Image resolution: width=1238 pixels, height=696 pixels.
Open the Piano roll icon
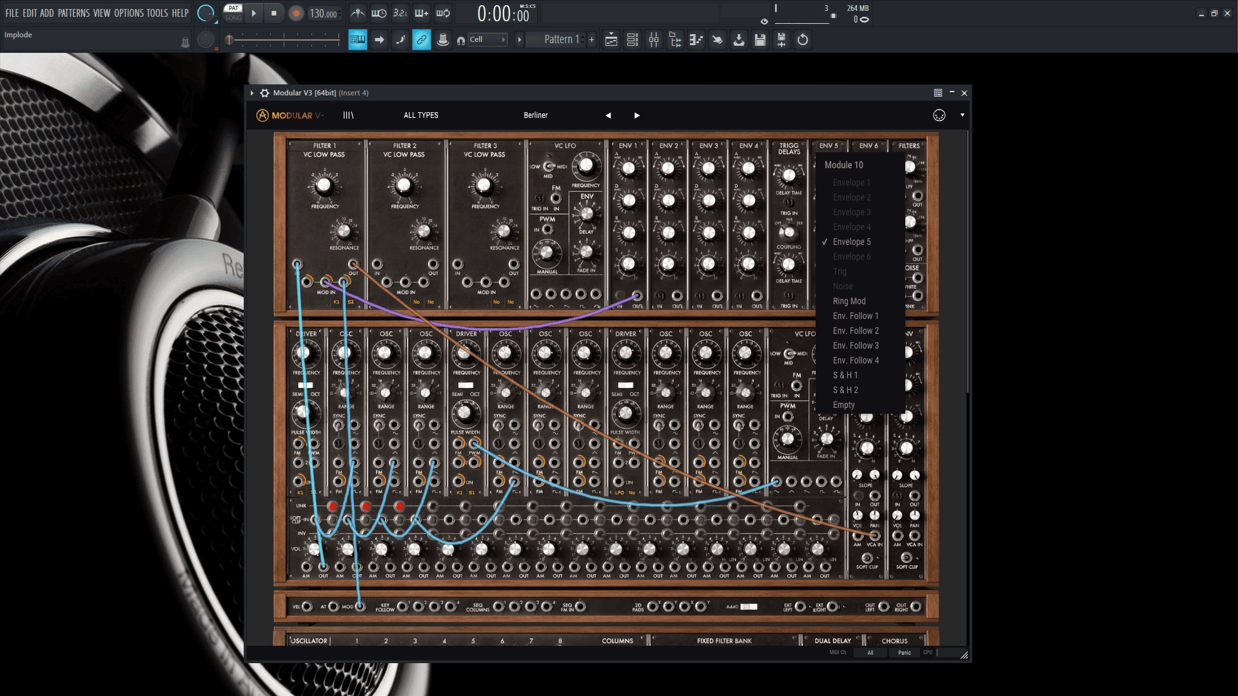point(696,40)
